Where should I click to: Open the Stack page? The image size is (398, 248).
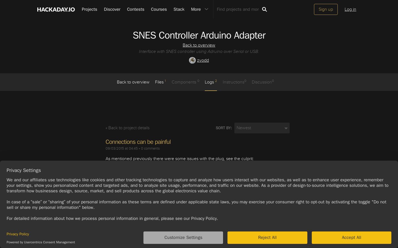pos(179,9)
